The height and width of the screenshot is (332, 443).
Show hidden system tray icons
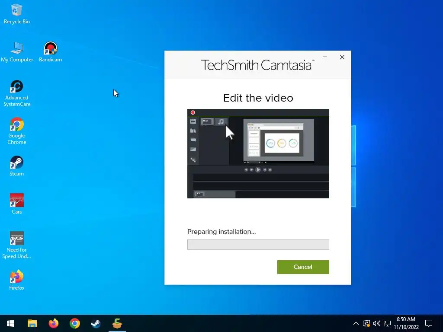(356, 323)
